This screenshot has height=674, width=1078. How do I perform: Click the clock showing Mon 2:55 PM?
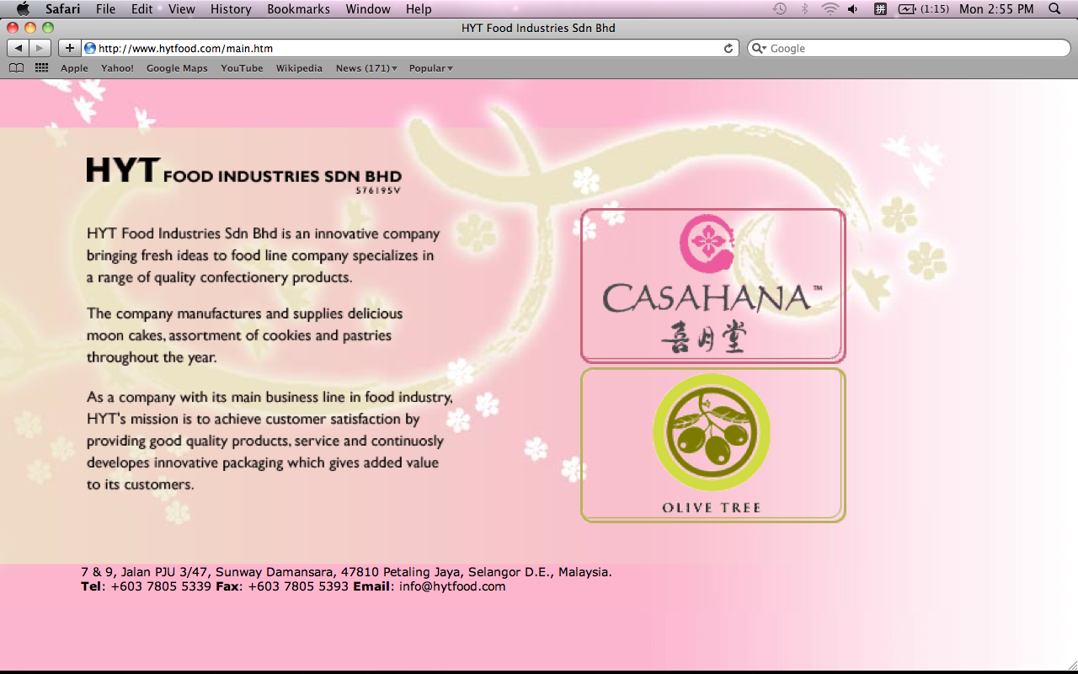click(x=996, y=9)
